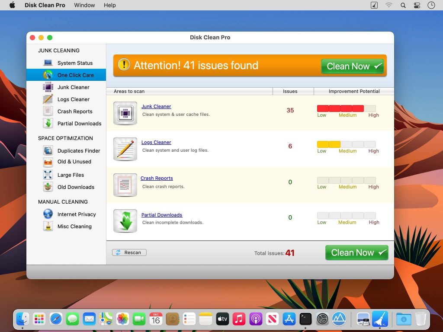Select Partial Downloads under Junk Cleaning
443x332 pixels.
(79, 123)
